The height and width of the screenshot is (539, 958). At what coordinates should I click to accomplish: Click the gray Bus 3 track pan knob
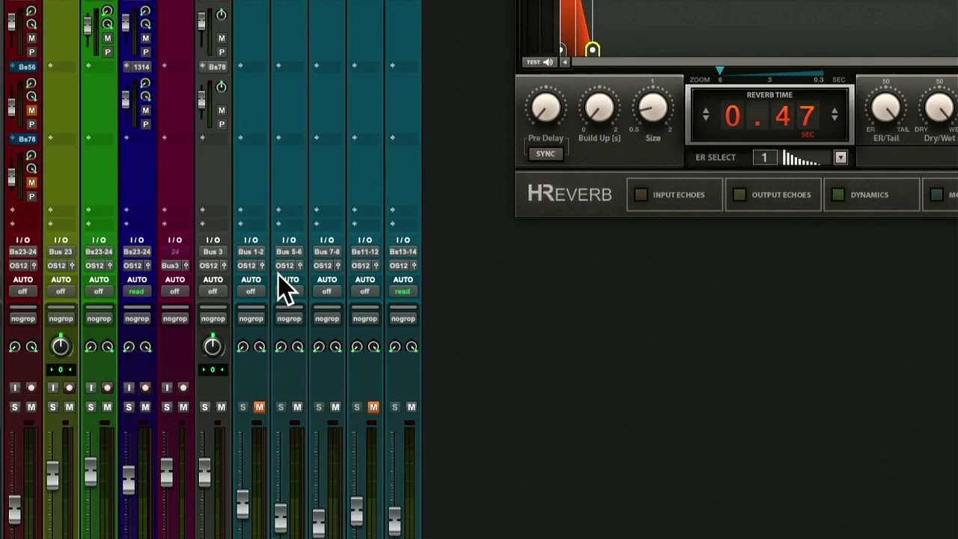pyautogui.click(x=213, y=346)
